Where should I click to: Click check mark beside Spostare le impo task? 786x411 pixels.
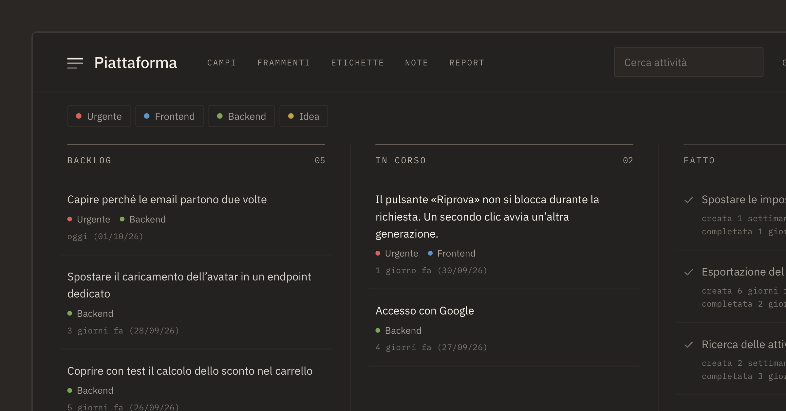(x=689, y=200)
